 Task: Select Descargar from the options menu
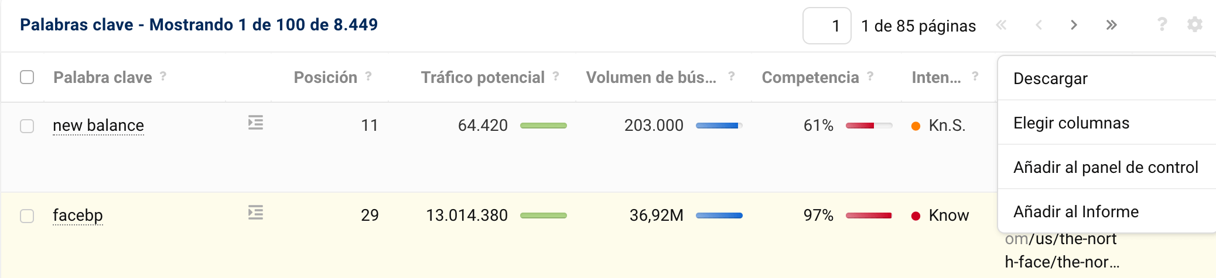pyautogui.click(x=1050, y=78)
